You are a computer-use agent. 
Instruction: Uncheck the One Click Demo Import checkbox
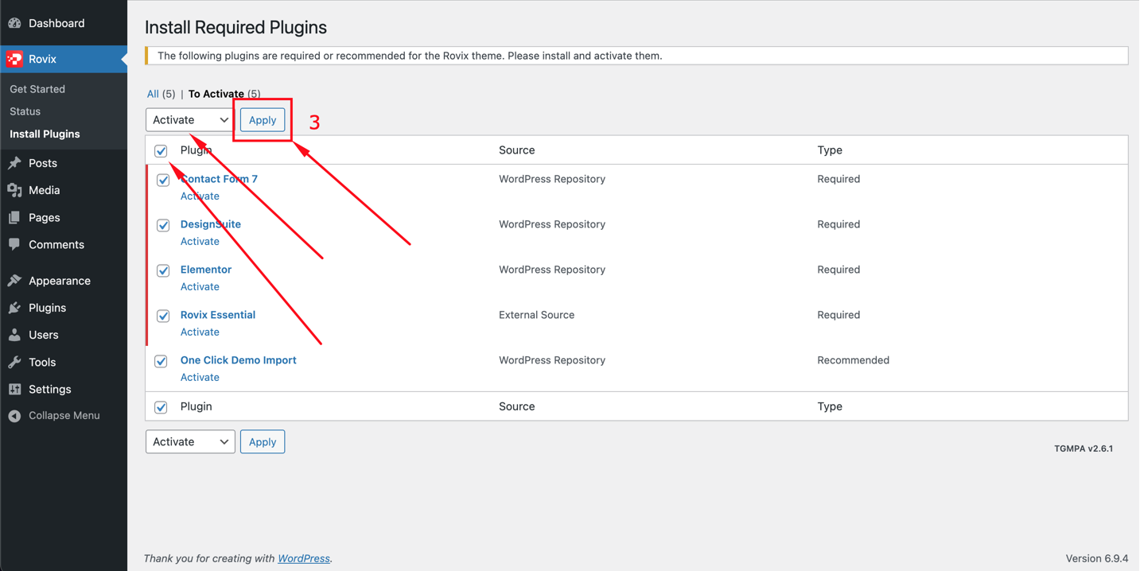pyautogui.click(x=161, y=361)
